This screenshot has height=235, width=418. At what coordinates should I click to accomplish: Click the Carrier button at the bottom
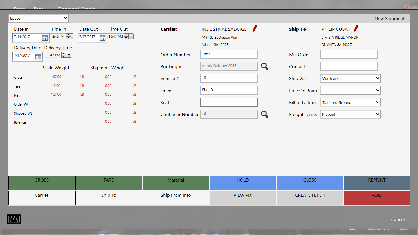(x=42, y=198)
